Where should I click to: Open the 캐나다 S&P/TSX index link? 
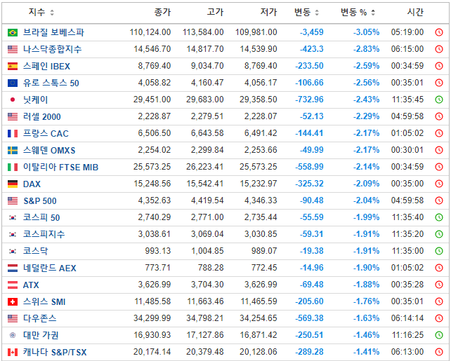pos(55,352)
